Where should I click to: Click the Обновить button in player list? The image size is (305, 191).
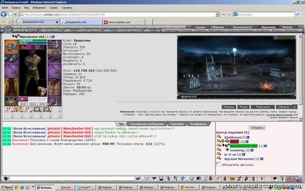point(257,128)
